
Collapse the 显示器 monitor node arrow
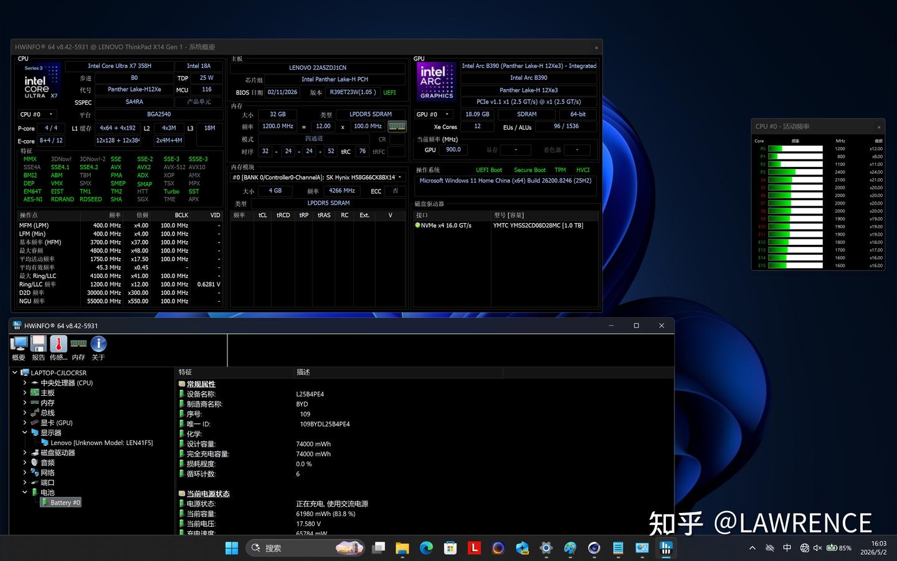tap(25, 433)
